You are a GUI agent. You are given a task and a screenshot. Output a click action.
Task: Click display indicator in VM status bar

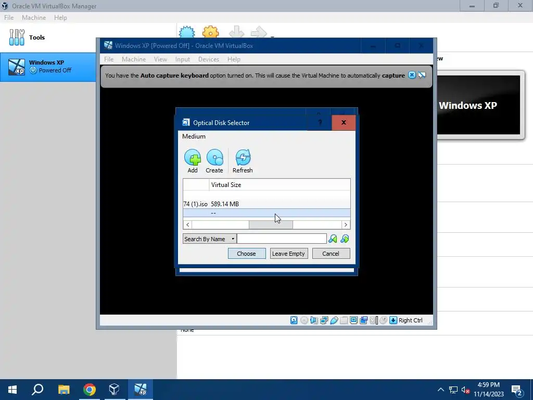coord(353,320)
